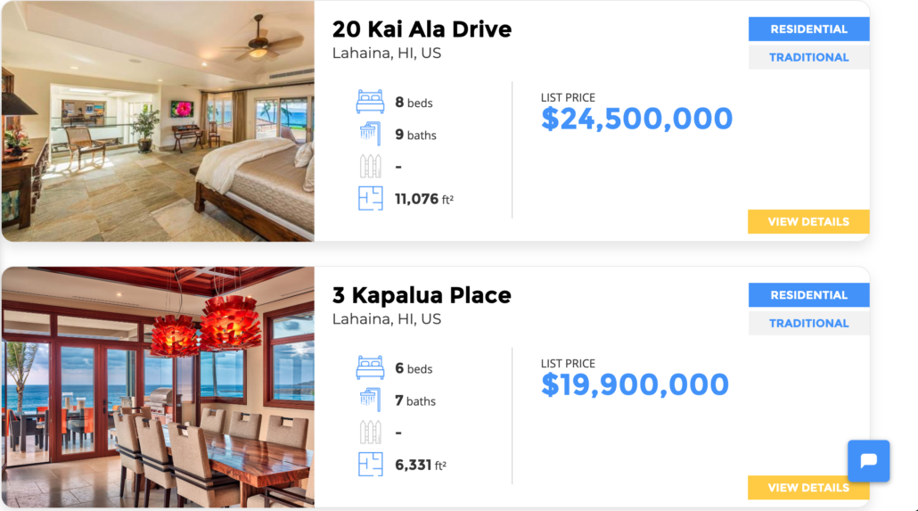View details for 20 Kai Ala Drive

(808, 221)
